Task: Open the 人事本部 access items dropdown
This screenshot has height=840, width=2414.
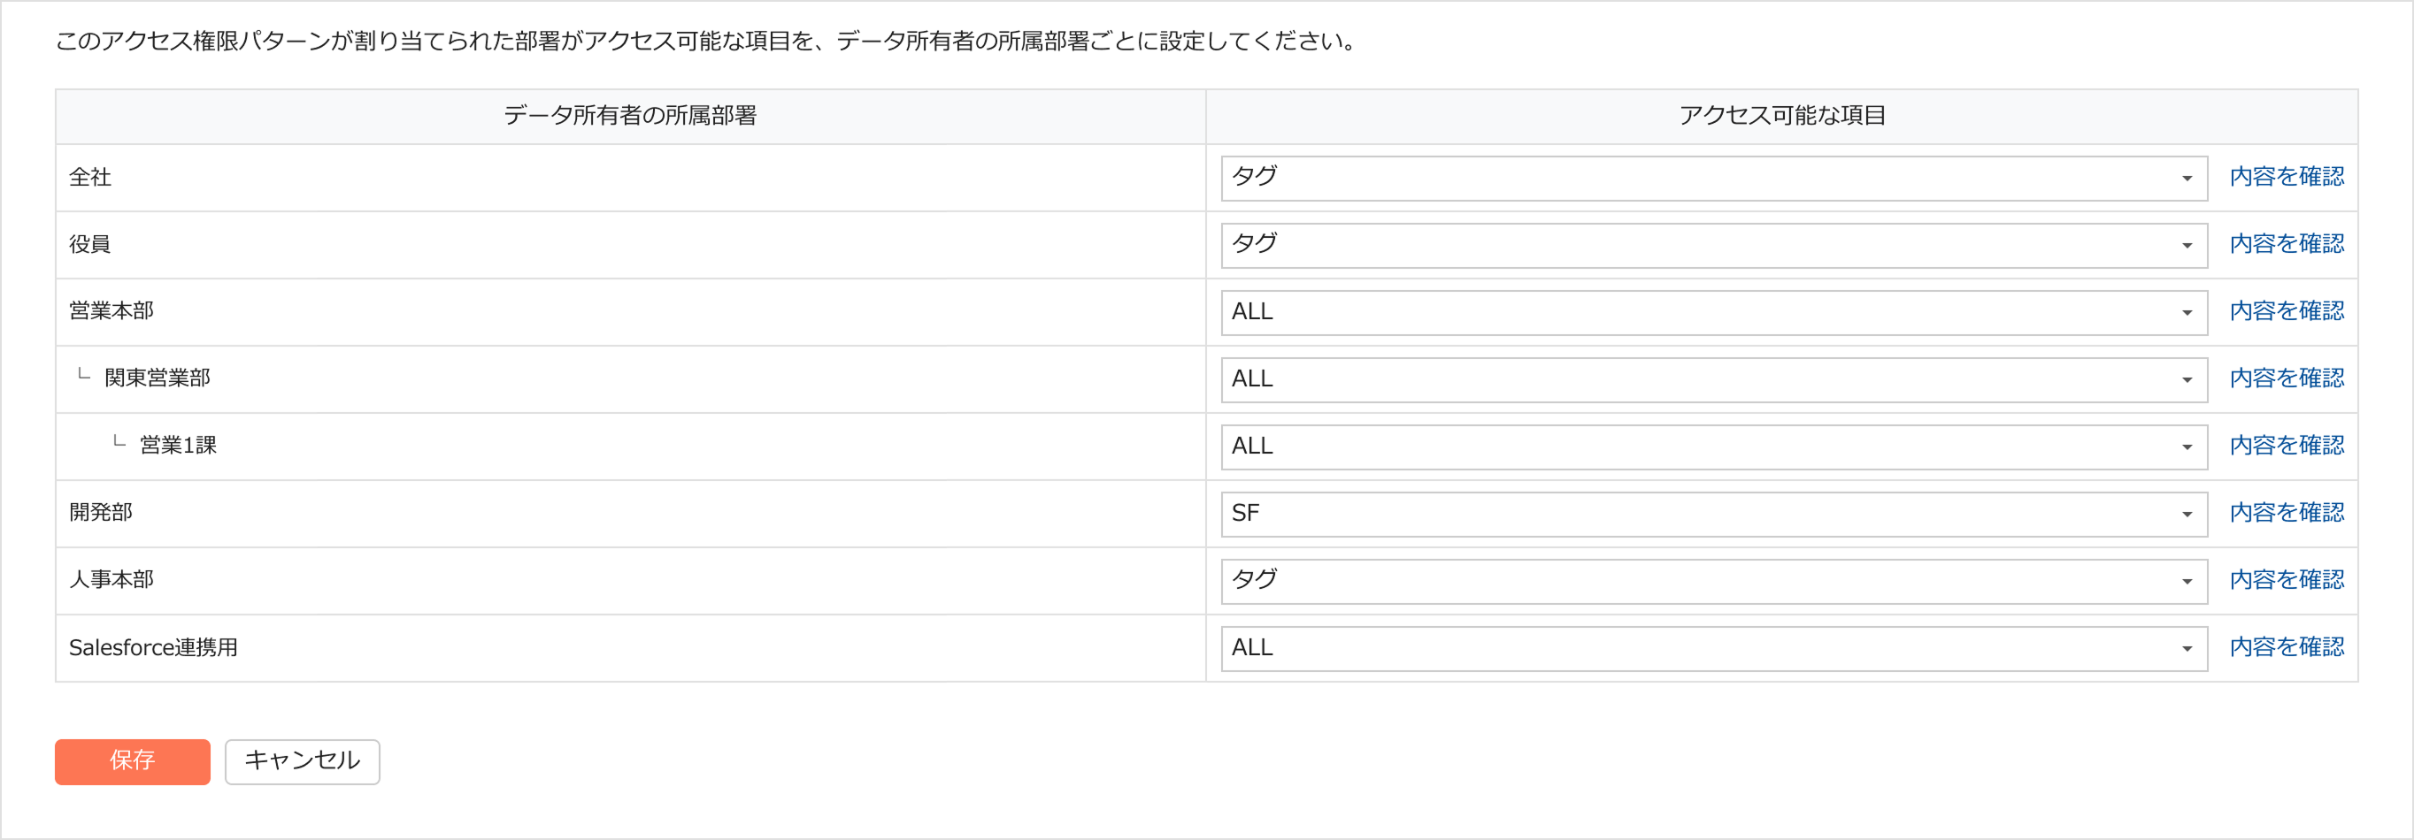Action: click(x=1713, y=582)
